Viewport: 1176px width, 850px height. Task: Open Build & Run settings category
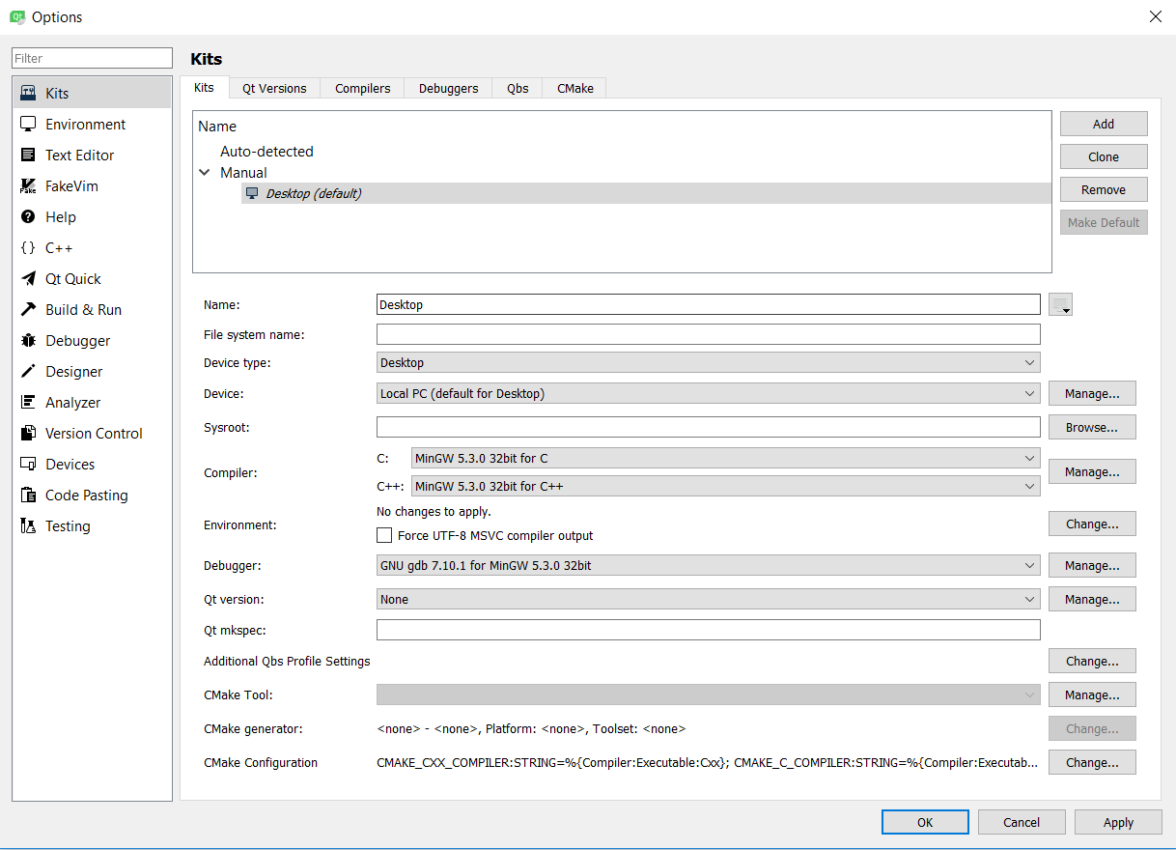click(x=92, y=310)
